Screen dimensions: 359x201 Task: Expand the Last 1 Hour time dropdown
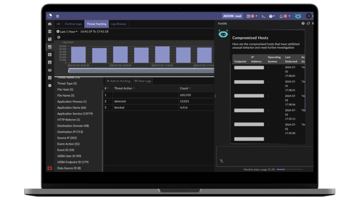pyautogui.click(x=67, y=31)
